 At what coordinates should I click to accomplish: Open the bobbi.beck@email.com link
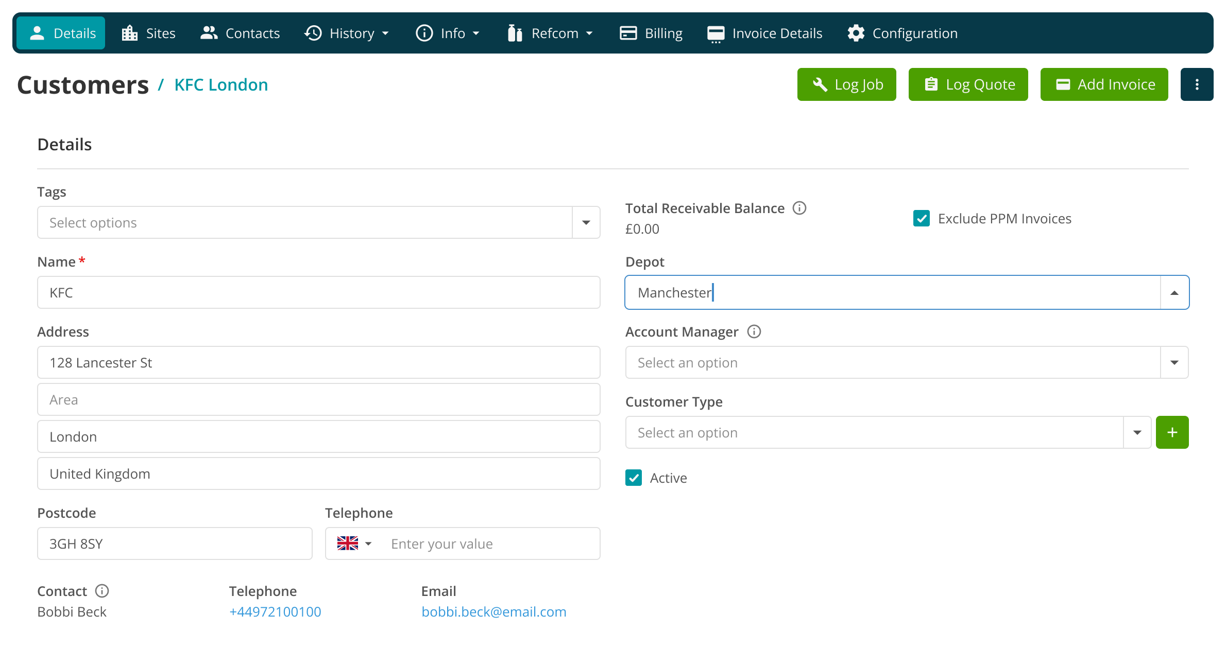pyautogui.click(x=494, y=611)
